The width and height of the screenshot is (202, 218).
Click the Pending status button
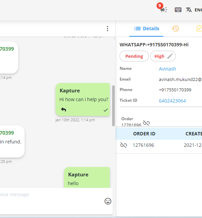pyautogui.click(x=134, y=56)
